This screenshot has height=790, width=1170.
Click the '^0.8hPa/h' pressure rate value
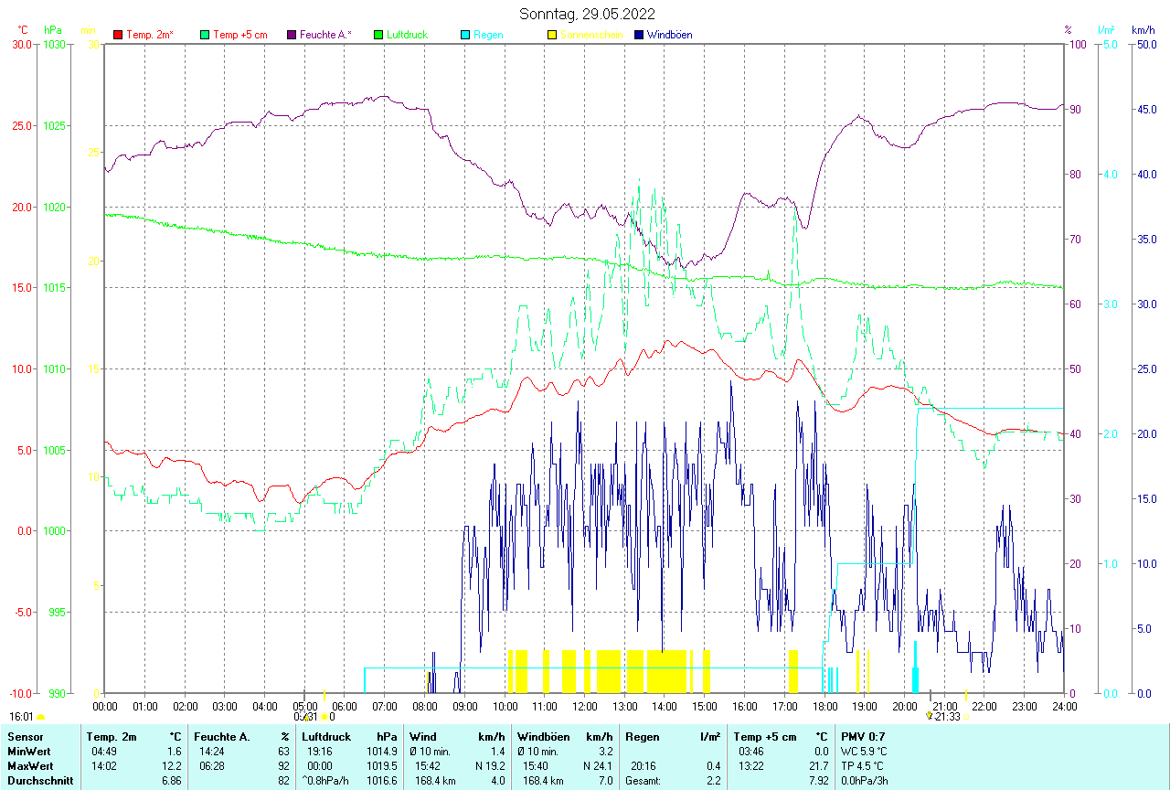point(327,781)
